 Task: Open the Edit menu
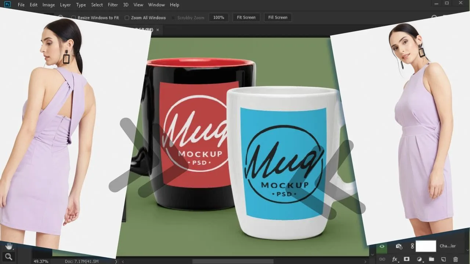point(34,5)
